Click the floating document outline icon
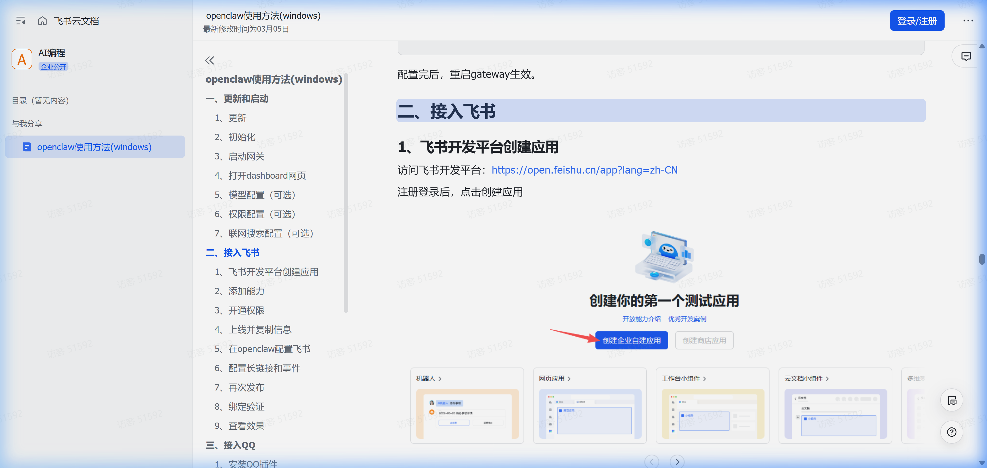 [x=951, y=400]
